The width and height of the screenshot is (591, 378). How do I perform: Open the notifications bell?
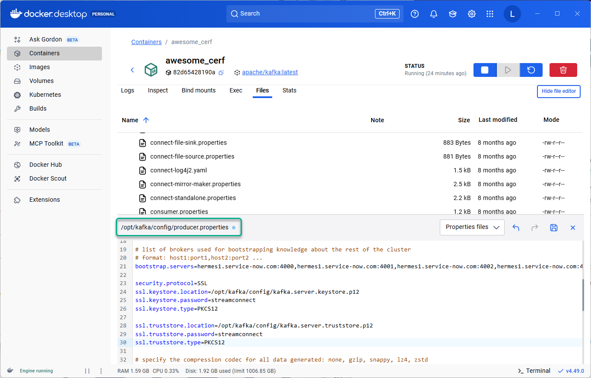click(434, 14)
